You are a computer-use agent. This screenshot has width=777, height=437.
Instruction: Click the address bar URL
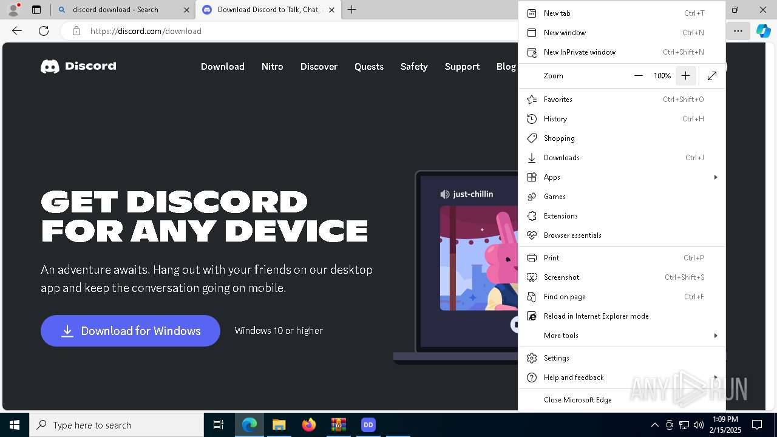(x=146, y=31)
